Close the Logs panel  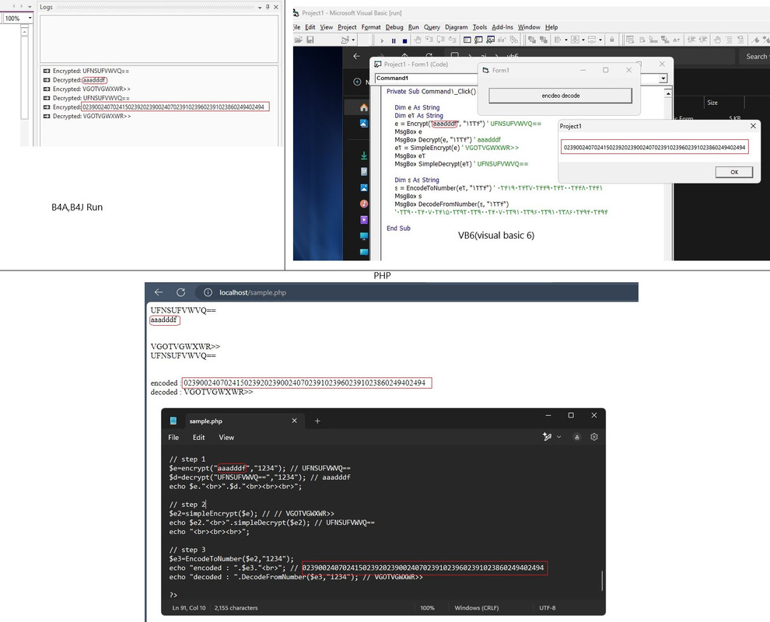point(276,7)
